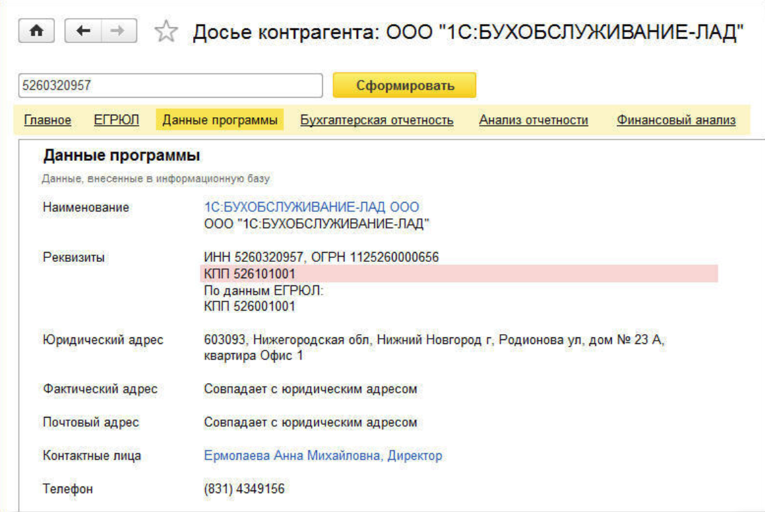This screenshot has height=512, width=765.
Task: Add the dossier to favorites with the star
Action: pyautogui.click(x=166, y=32)
